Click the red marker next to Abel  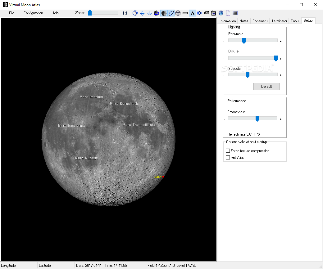pos(163,177)
